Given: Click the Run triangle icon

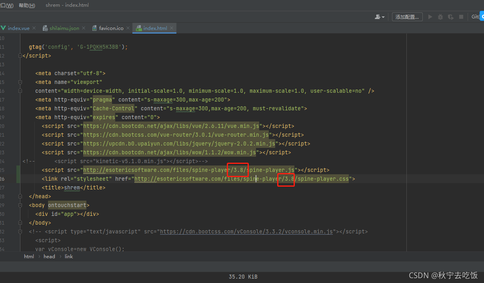Looking at the screenshot, I should (x=430, y=17).
